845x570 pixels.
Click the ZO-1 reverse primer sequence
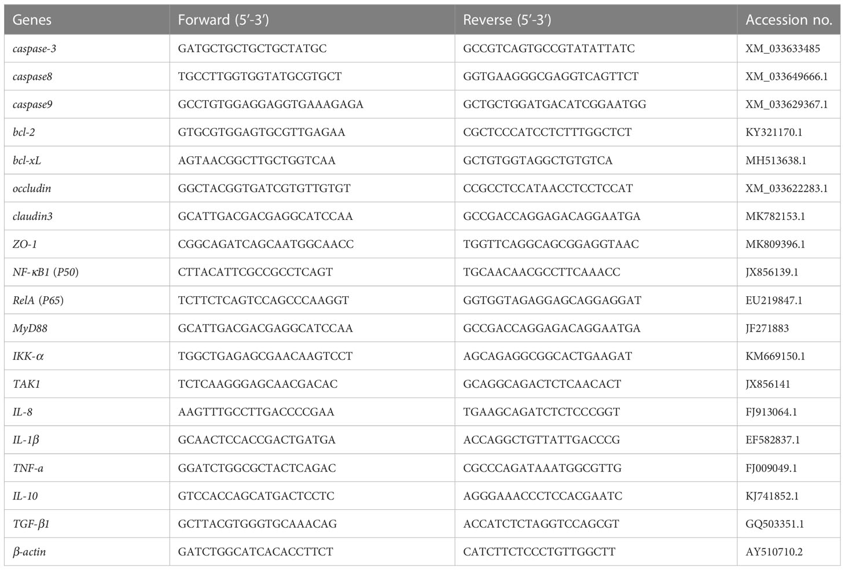(x=550, y=244)
